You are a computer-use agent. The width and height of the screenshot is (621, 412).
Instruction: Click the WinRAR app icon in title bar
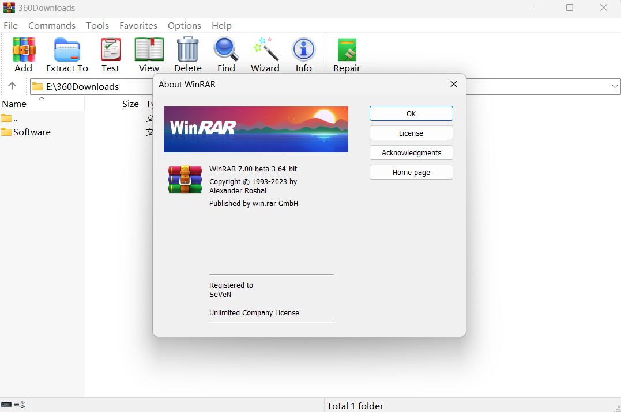pos(9,7)
